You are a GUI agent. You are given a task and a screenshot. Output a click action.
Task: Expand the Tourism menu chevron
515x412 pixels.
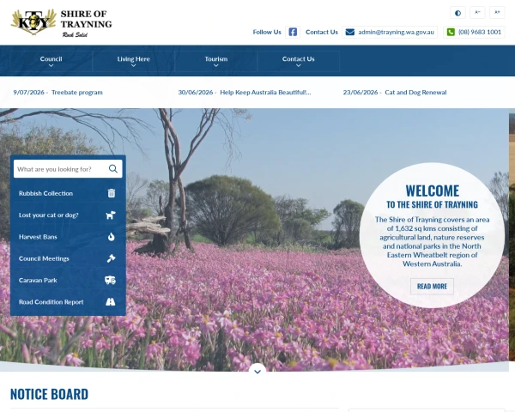pos(215,65)
